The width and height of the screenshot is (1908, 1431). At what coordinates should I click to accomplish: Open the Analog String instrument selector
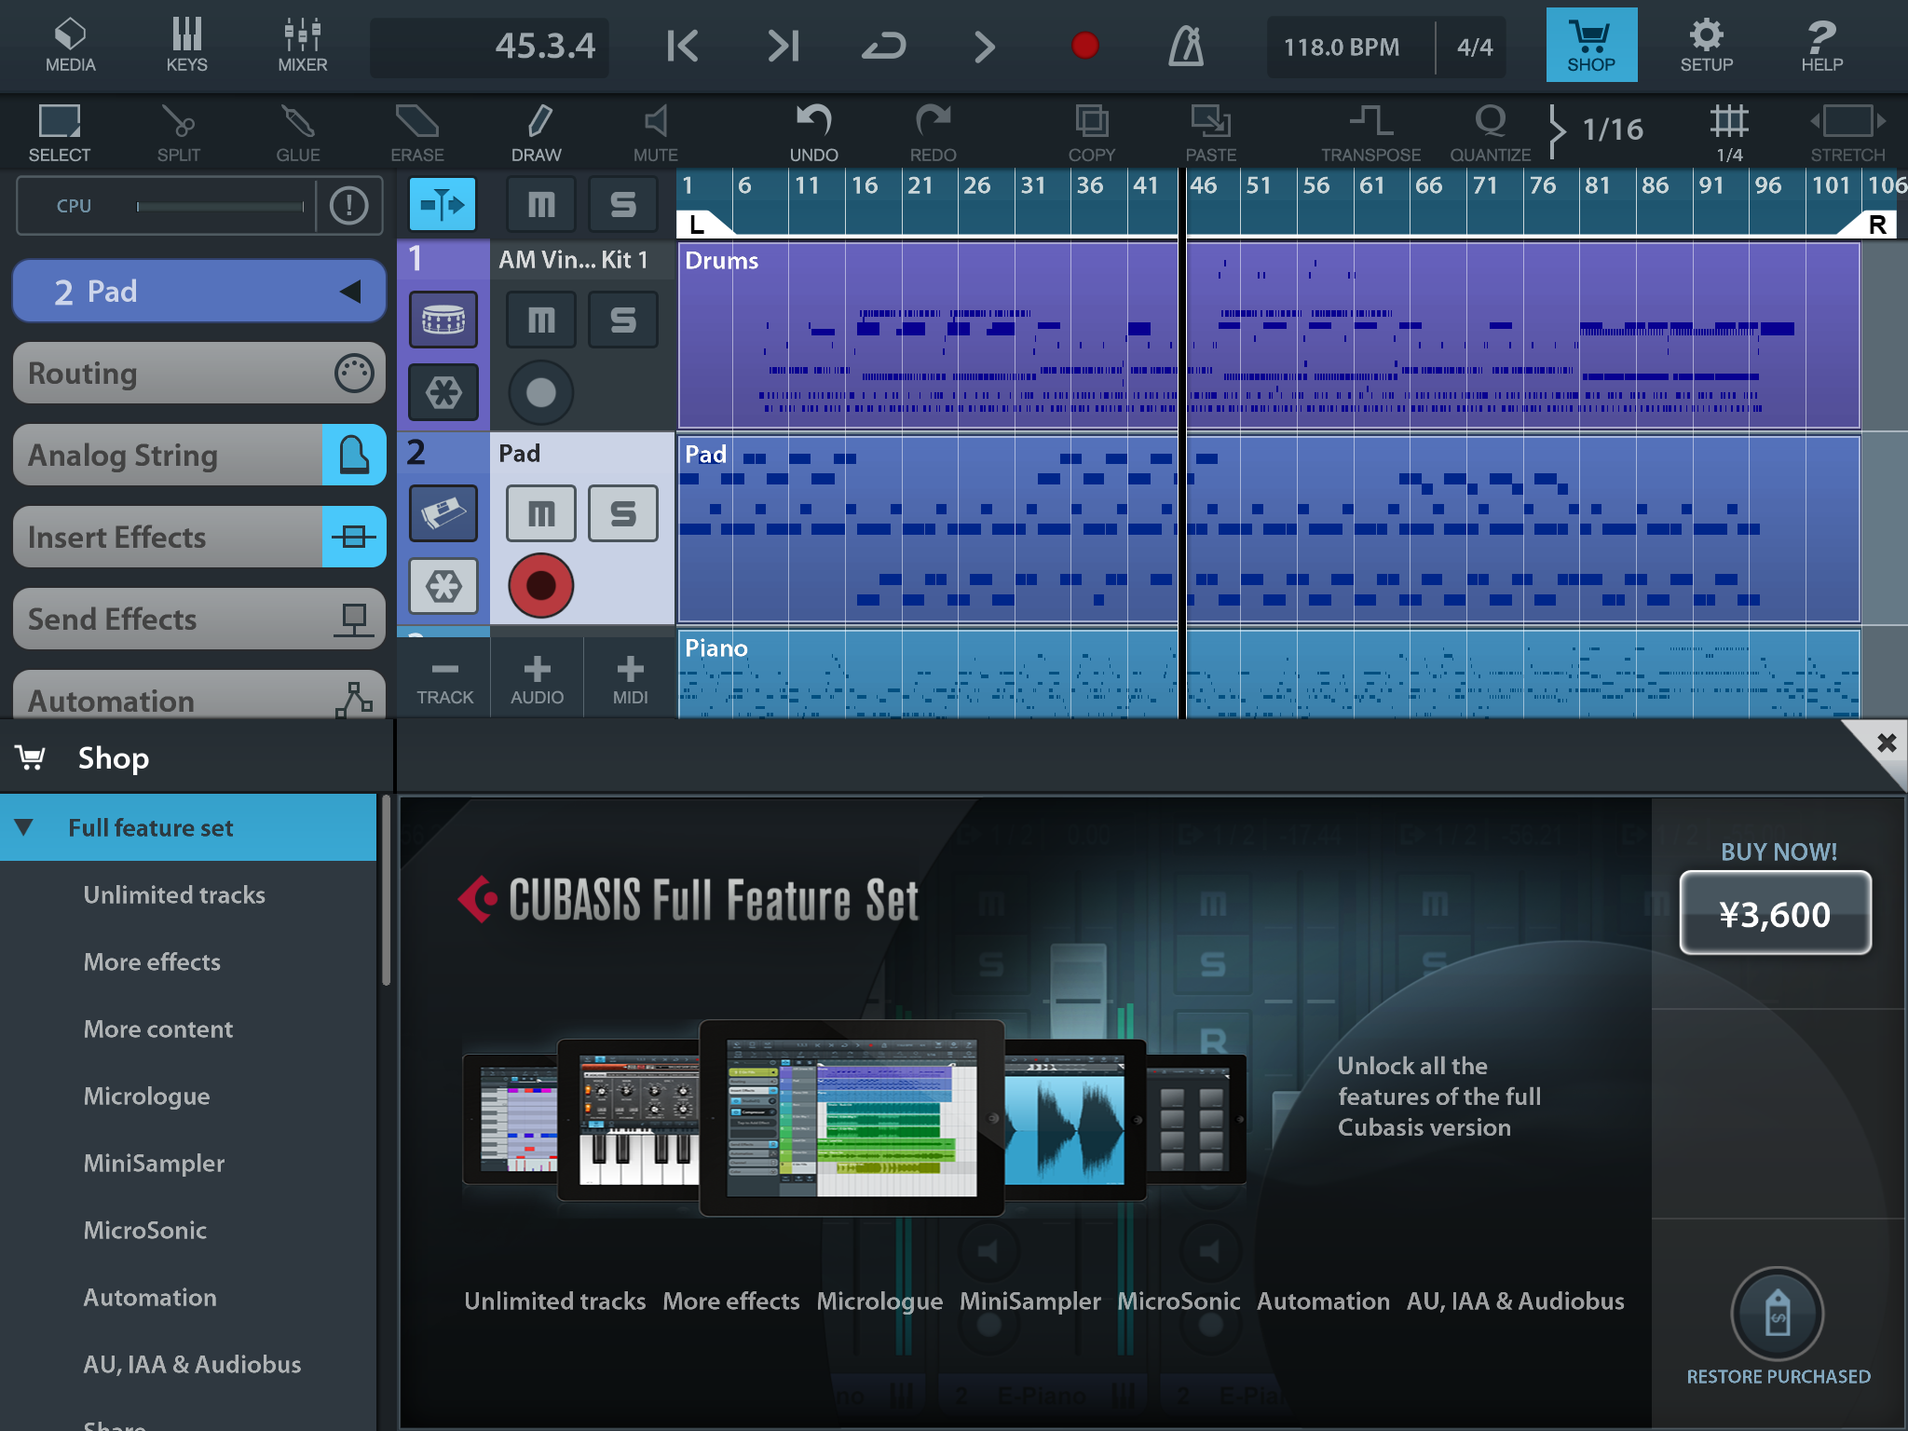point(199,456)
